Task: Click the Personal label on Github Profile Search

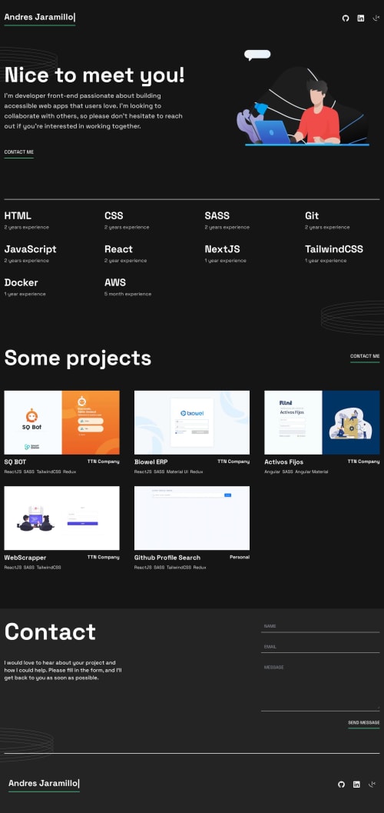Action: pyautogui.click(x=240, y=558)
